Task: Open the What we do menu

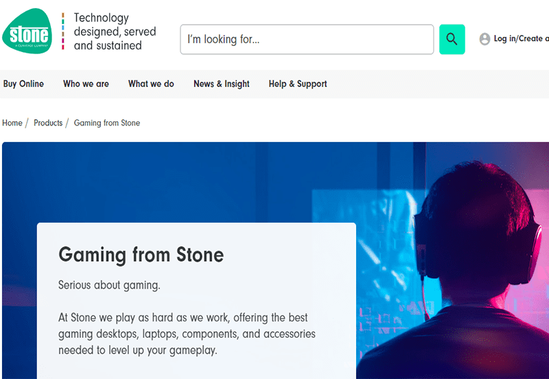Action: tap(151, 84)
